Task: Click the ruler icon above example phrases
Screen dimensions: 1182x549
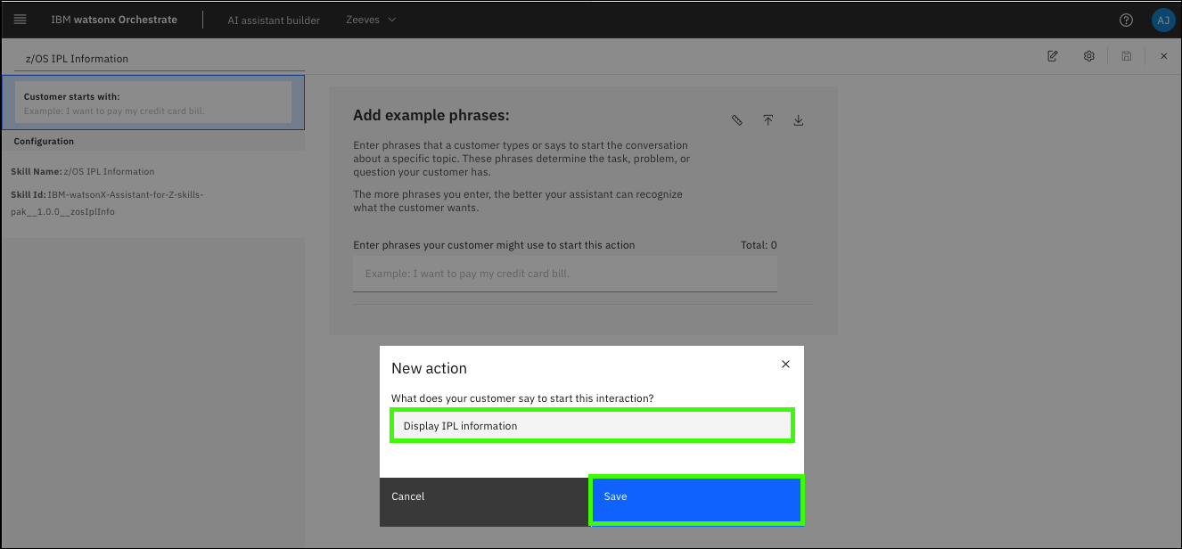Action: click(x=737, y=120)
